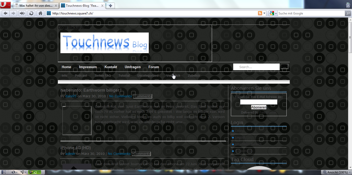Click the RSS feed icon in address bar
Image resolution: width=352 pixels, height=175 pixels.
tap(260, 13)
